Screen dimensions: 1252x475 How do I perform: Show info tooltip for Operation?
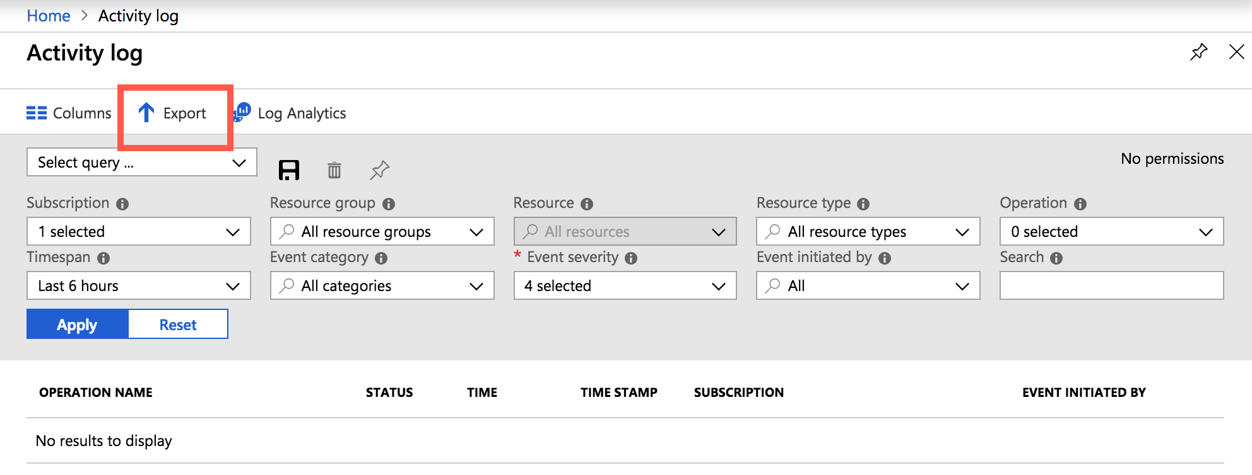(1080, 204)
